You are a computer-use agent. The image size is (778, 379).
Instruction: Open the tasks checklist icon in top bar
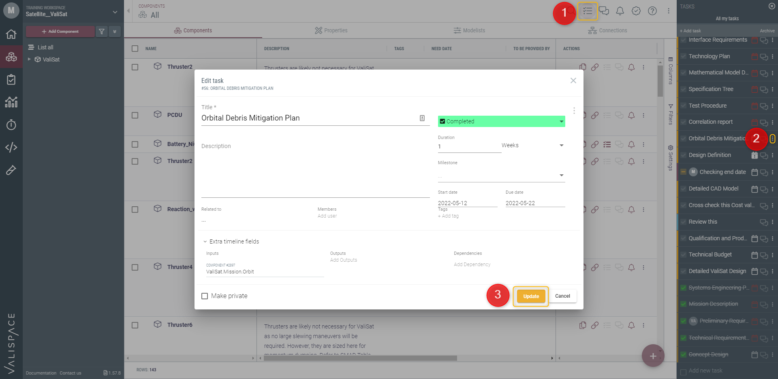(x=587, y=11)
